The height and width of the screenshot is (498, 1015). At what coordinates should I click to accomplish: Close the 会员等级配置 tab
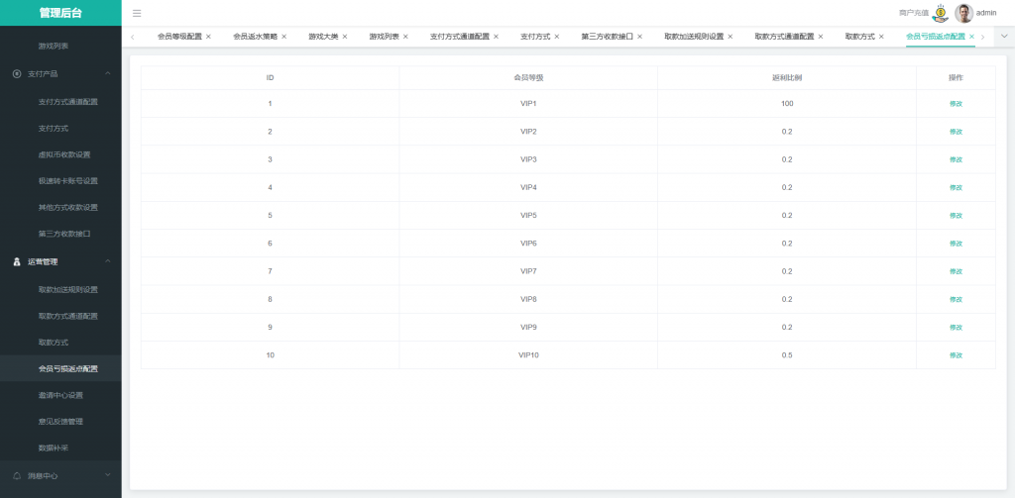coord(208,37)
